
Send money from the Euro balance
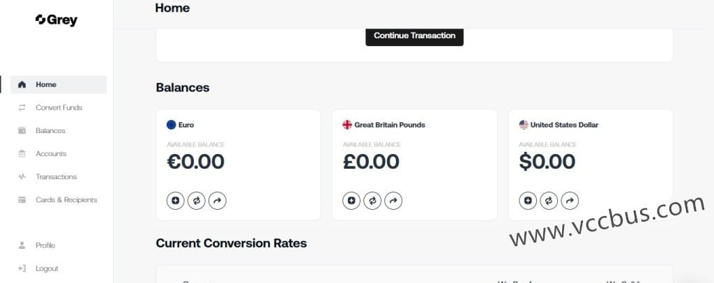218,200
